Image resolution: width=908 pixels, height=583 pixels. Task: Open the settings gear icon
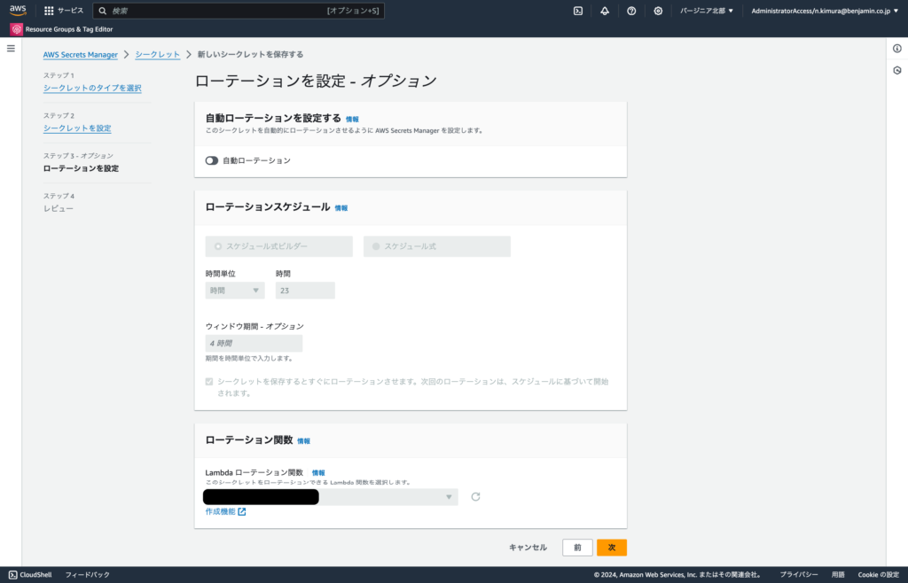point(657,11)
